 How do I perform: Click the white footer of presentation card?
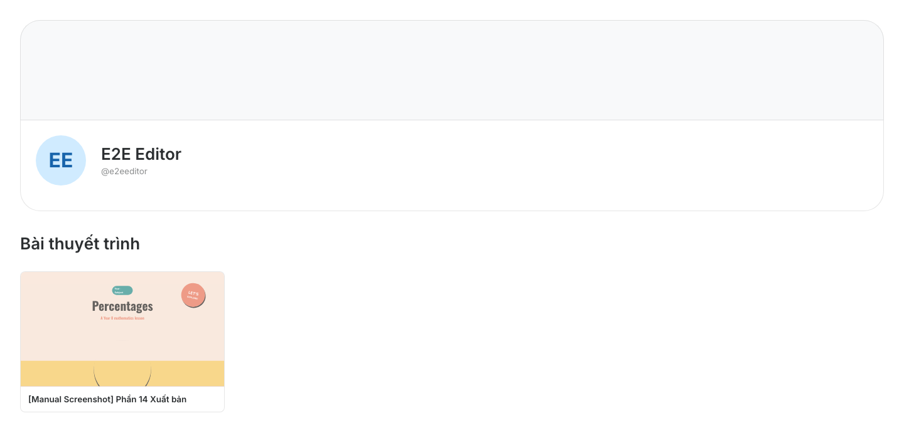pyautogui.click(x=122, y=399)
